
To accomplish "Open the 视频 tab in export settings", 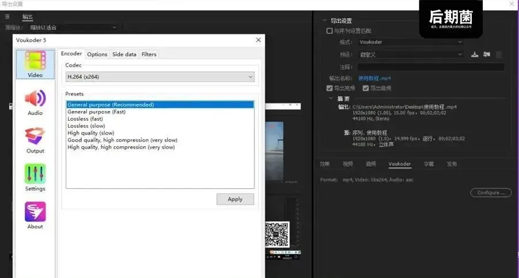I will (x=348, y=164).
